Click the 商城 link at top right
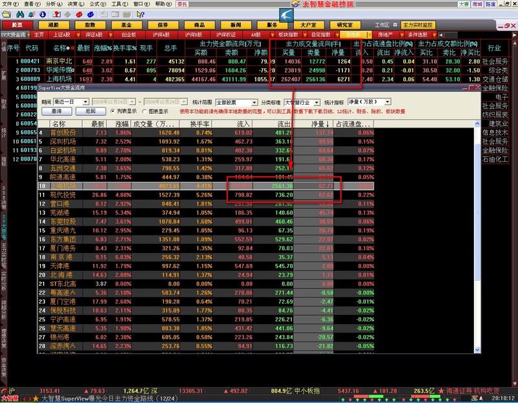Viewport: 518px width, 403px height. point(477,4)
